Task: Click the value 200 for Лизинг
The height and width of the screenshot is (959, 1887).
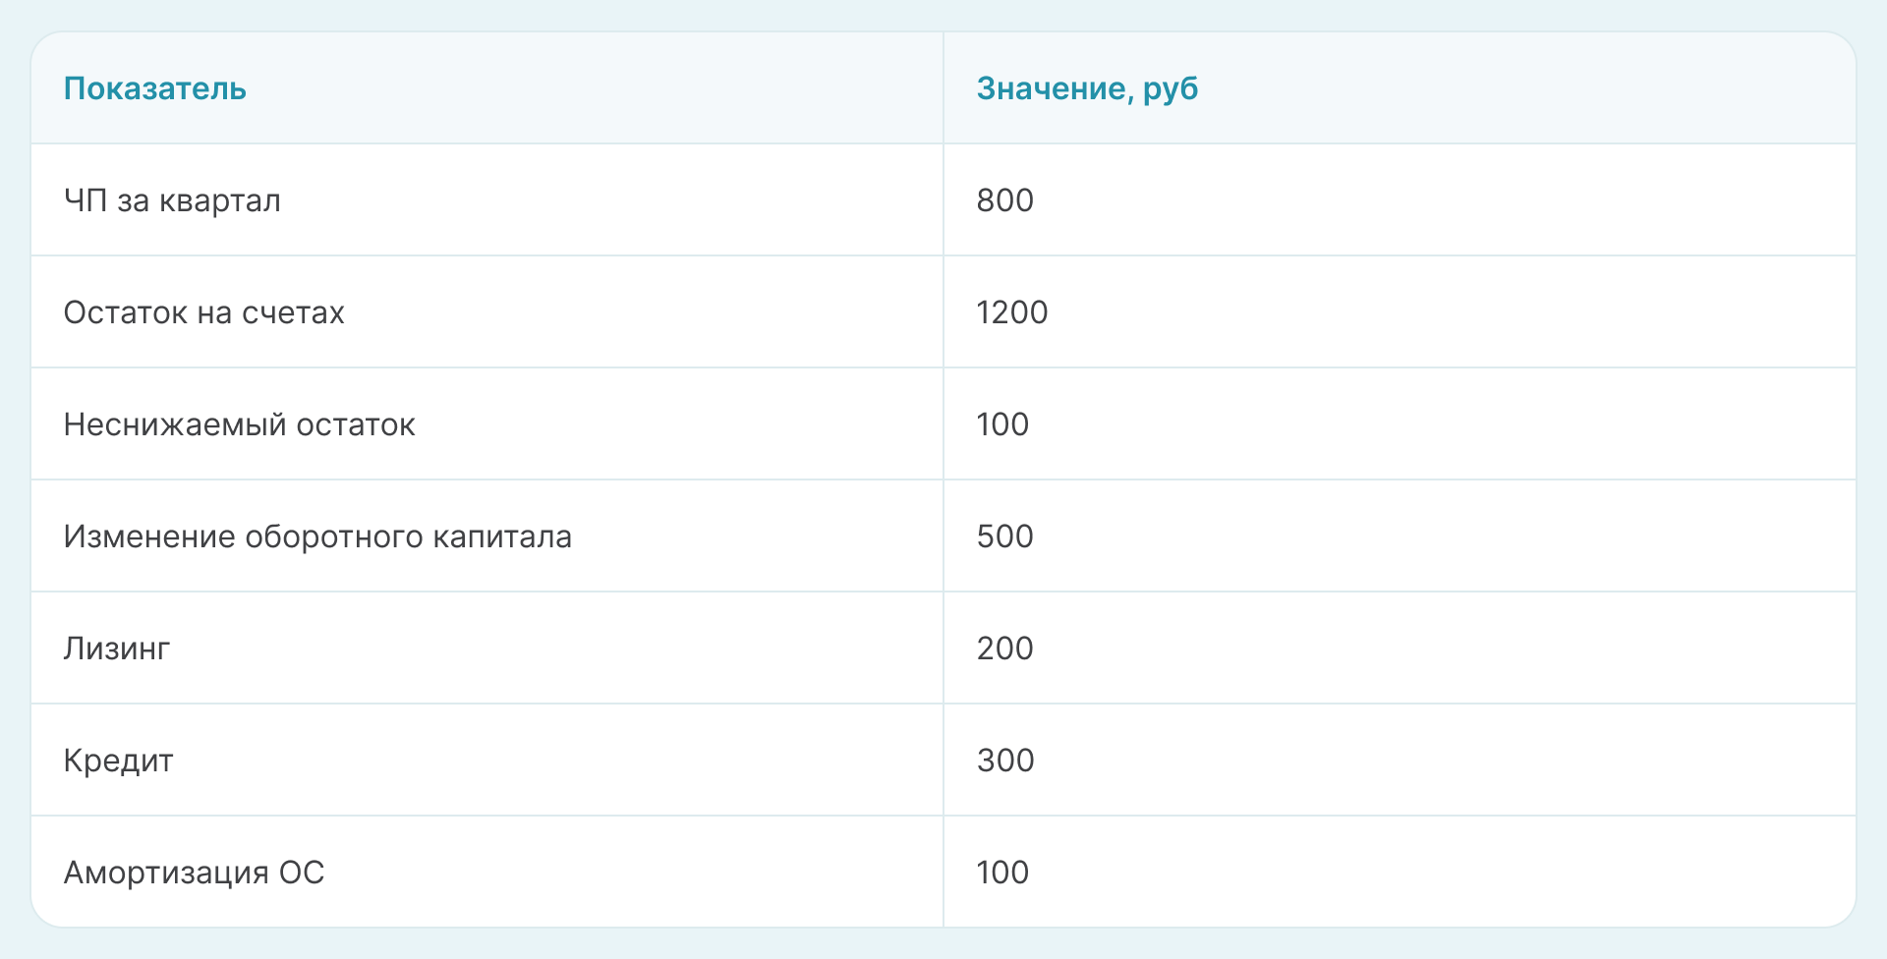Action: 1004,649
